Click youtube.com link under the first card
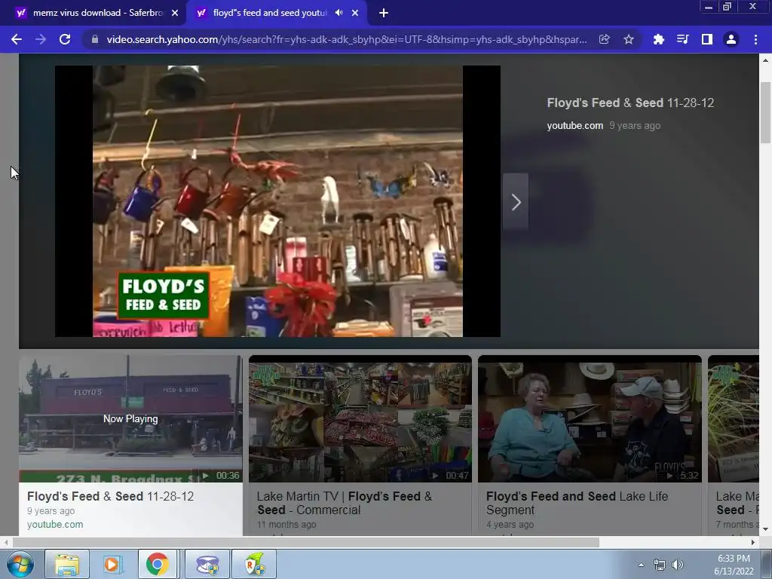Image resolution: width=772 pixels, height=579 pixels. pos(54,525)
